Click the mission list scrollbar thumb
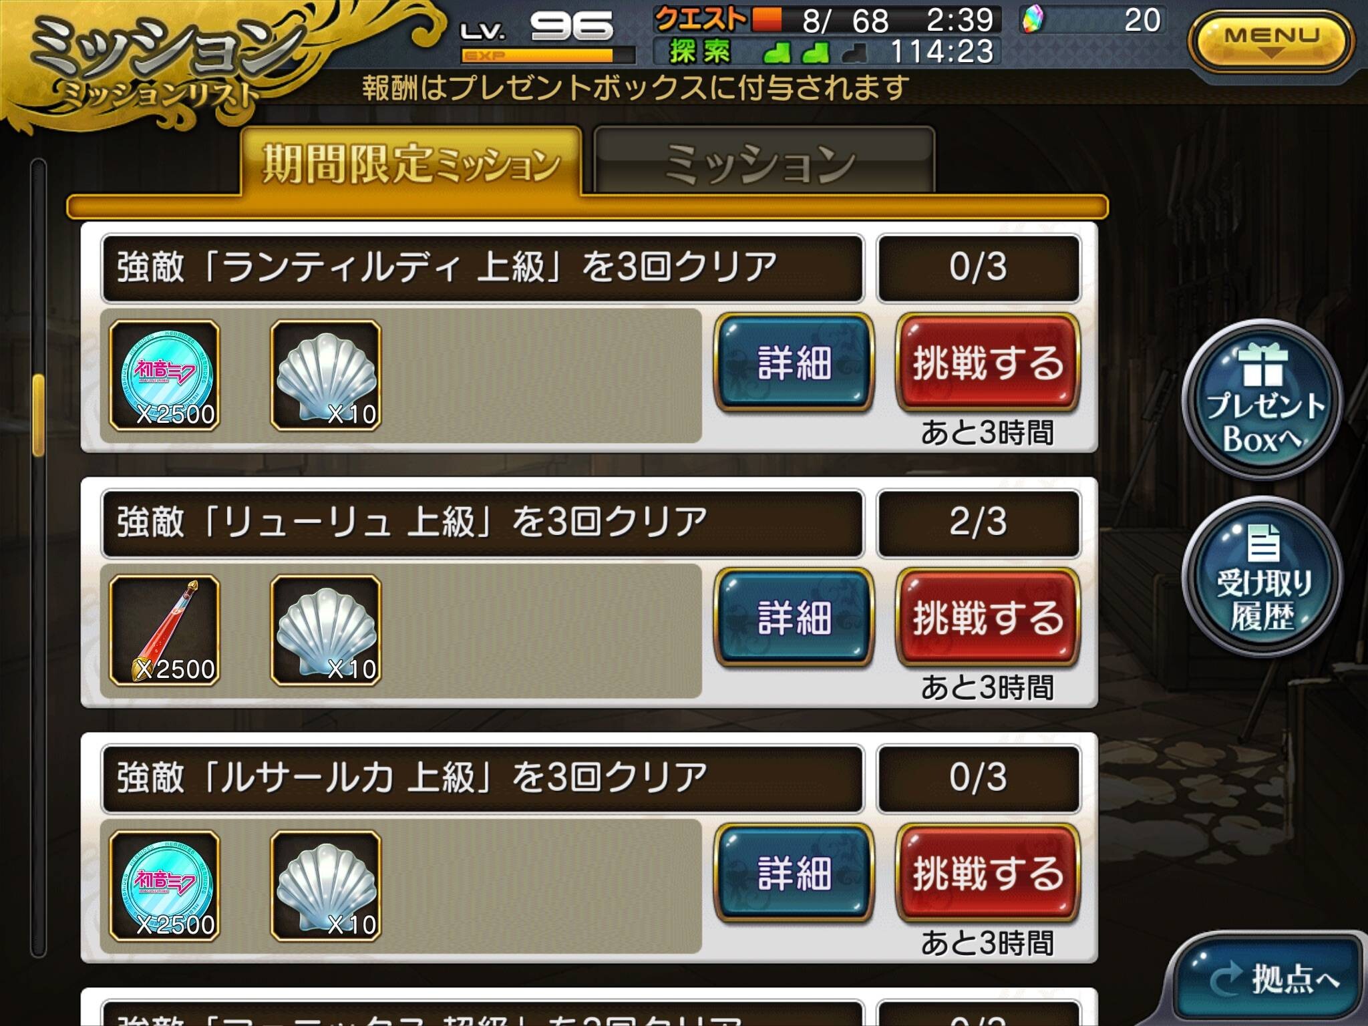This screenshot has width=1368, height=1026. tap(39, 415)
